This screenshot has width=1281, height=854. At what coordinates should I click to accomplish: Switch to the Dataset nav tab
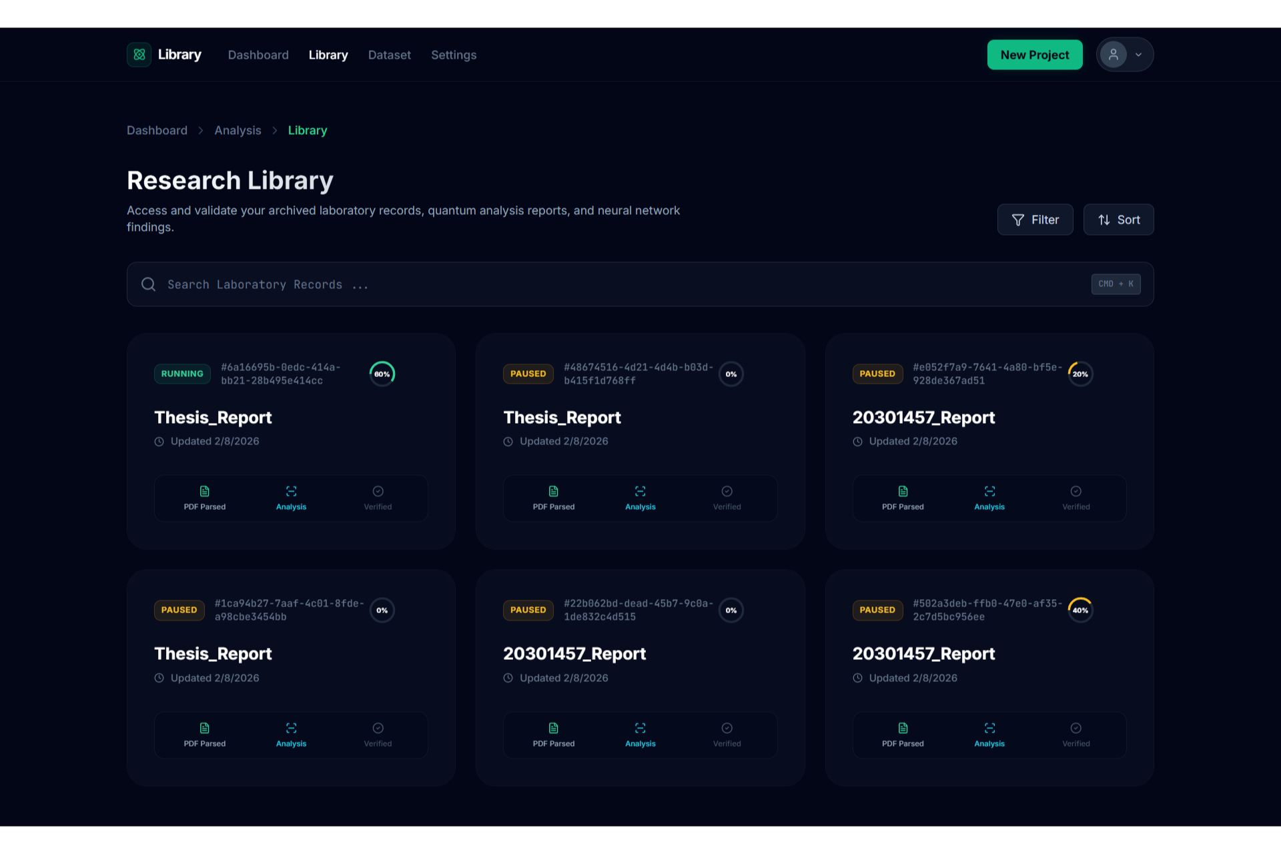click(x=389, y=55)
